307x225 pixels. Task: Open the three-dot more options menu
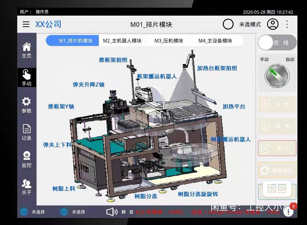click(287, 24)
